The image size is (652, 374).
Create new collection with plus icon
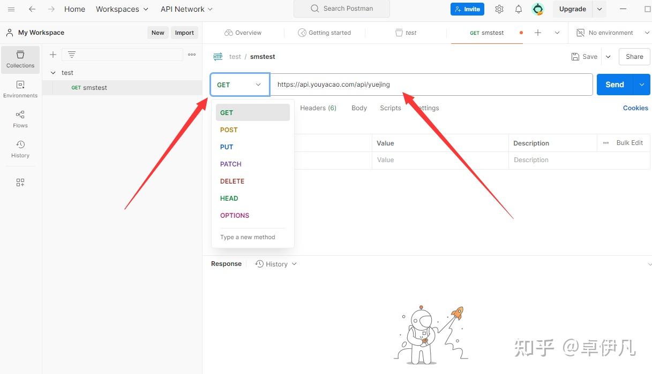[53, 55]
